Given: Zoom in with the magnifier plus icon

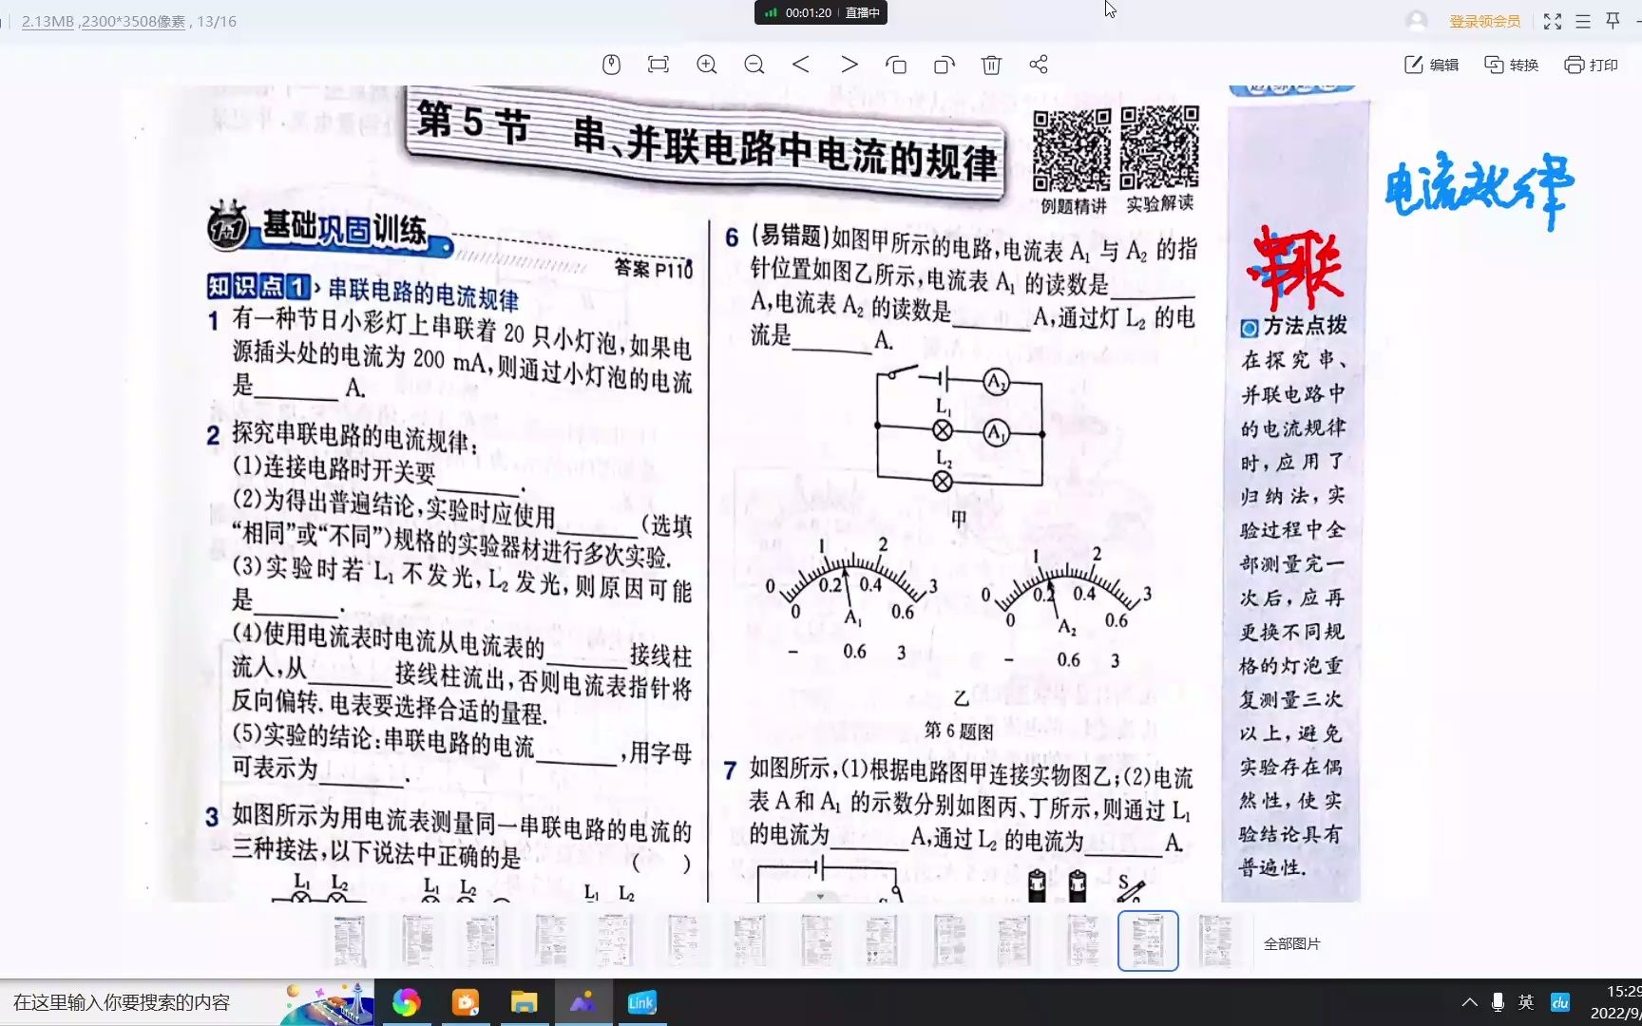Looking at the screenshot, I should pyautogui.click(x=706, y=65).
